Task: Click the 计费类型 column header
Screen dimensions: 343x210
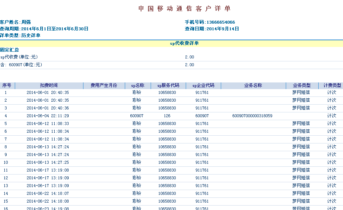Action: tap(332, 85)
